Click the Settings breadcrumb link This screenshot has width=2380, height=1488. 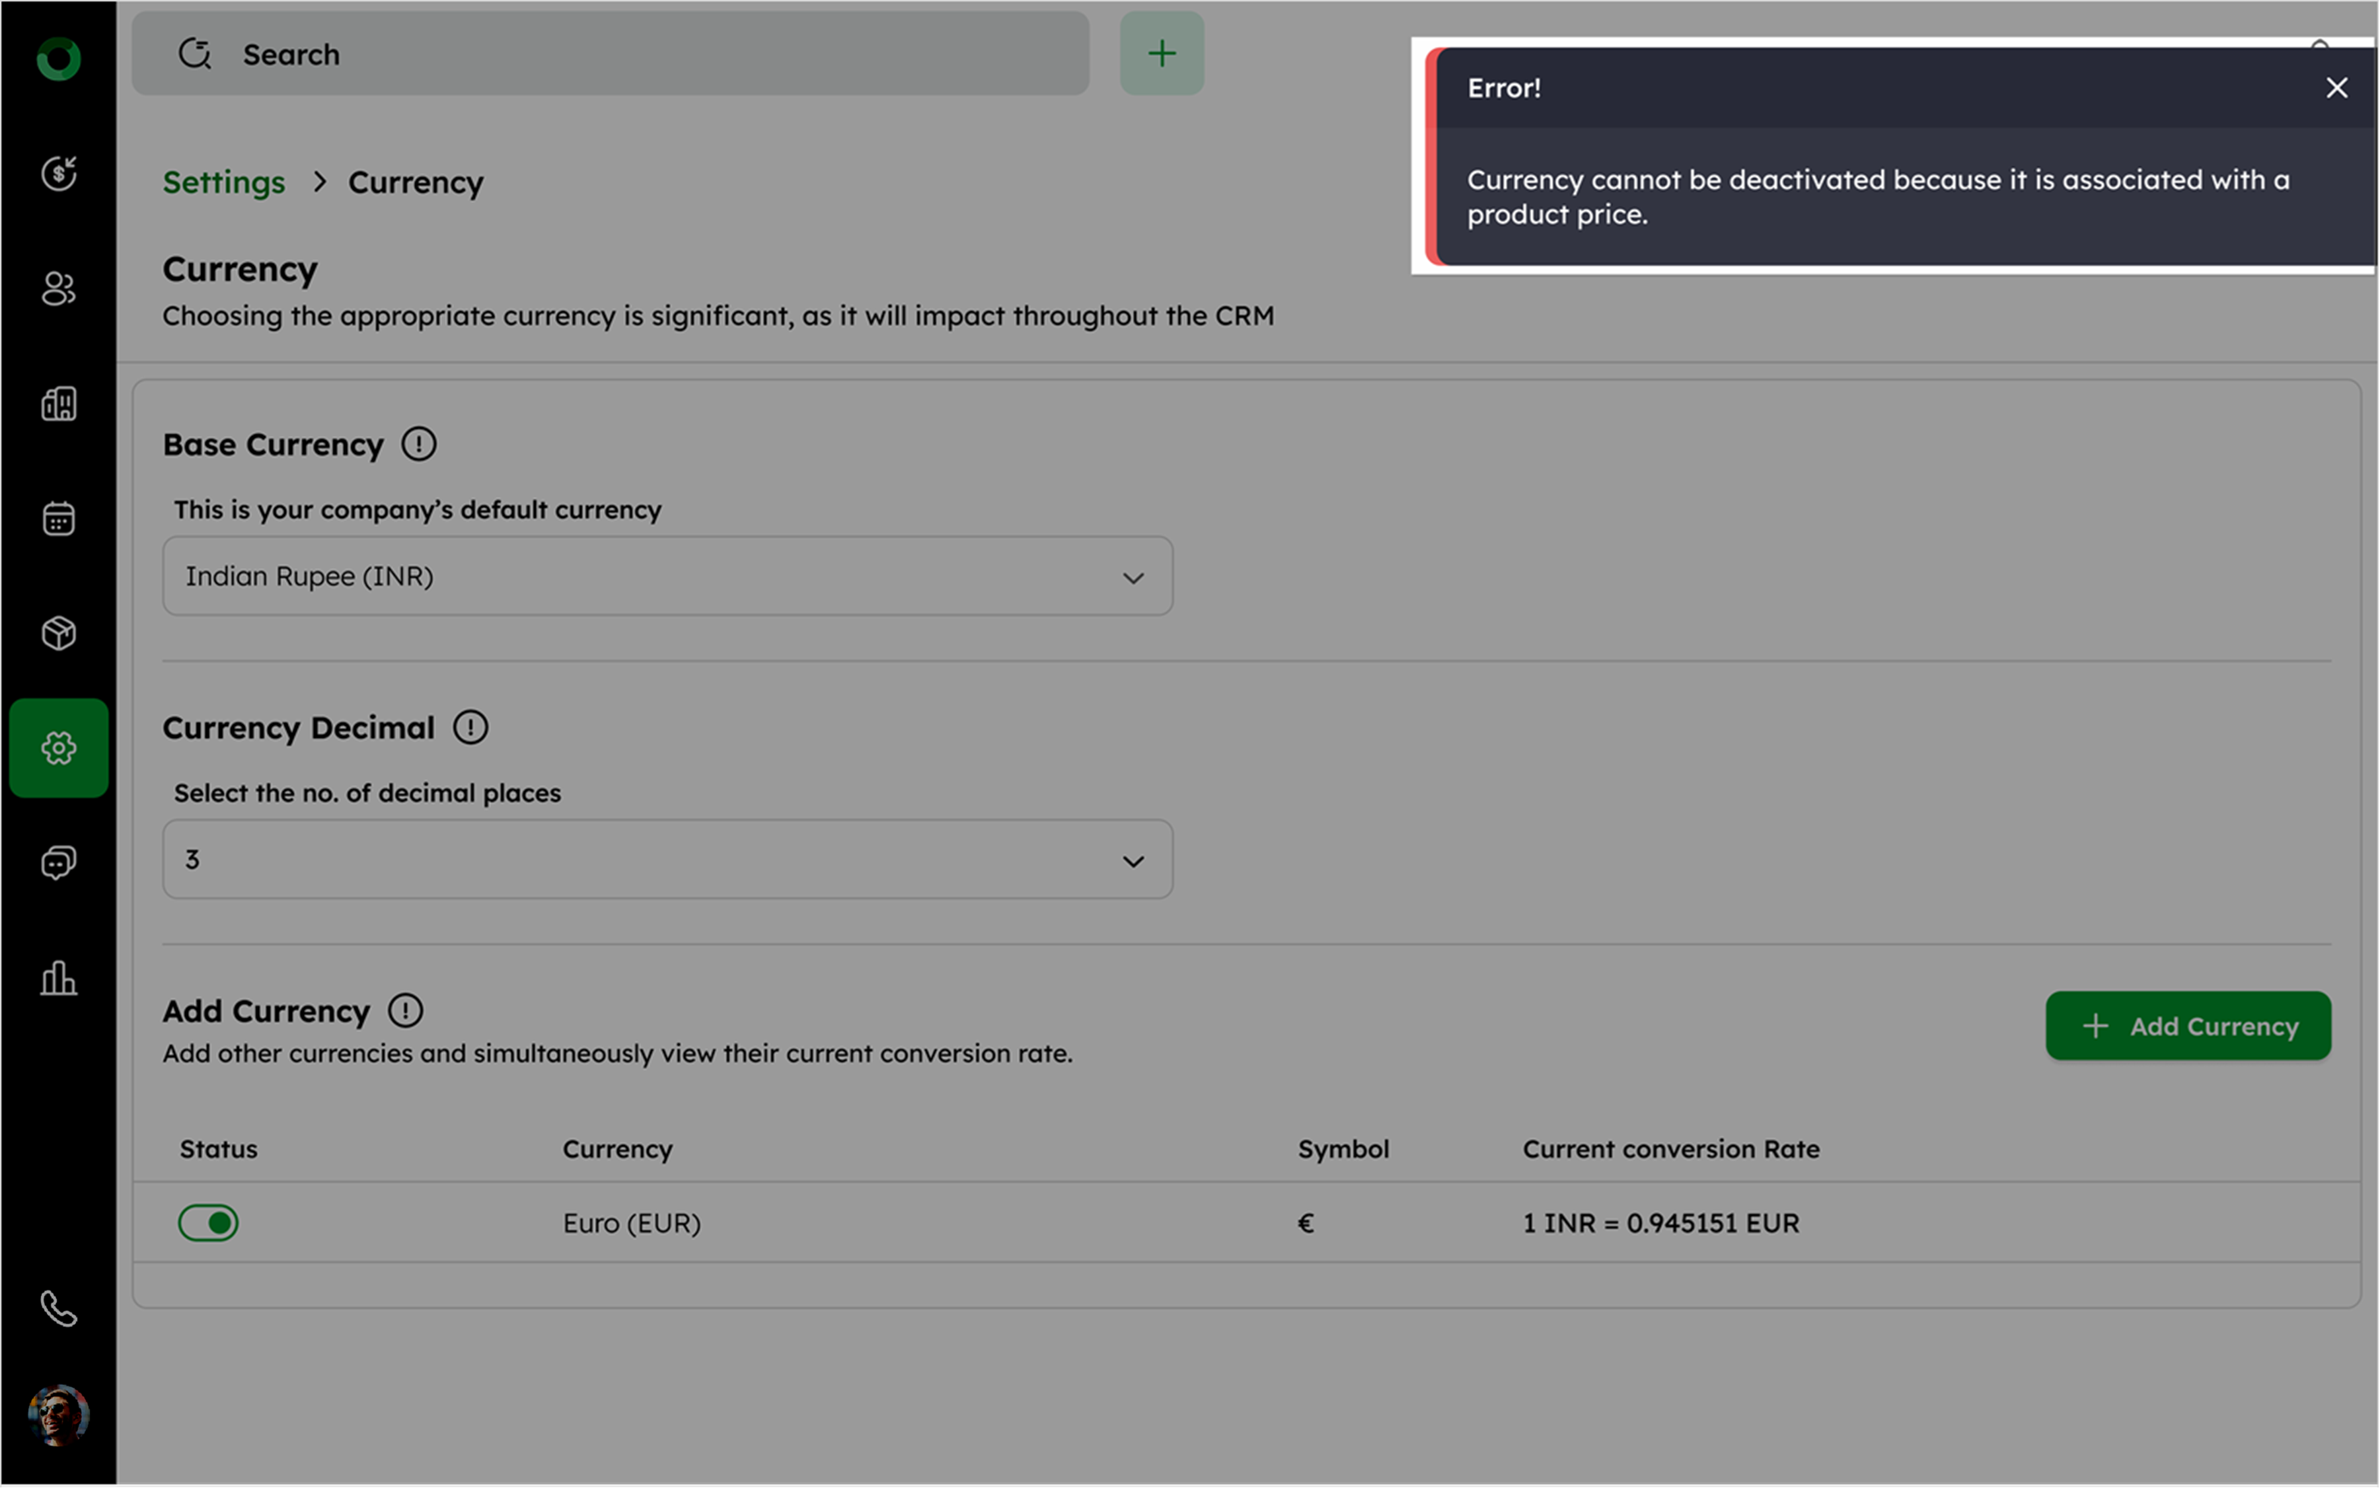(223, 183)
